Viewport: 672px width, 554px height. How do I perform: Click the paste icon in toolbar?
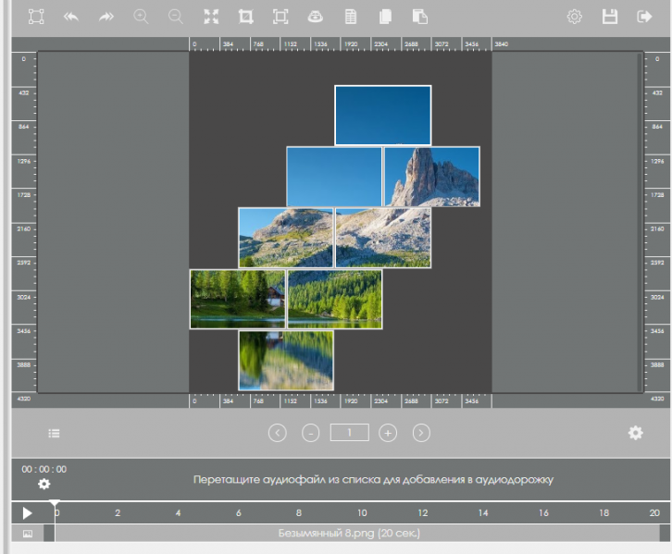click(420, 17)
